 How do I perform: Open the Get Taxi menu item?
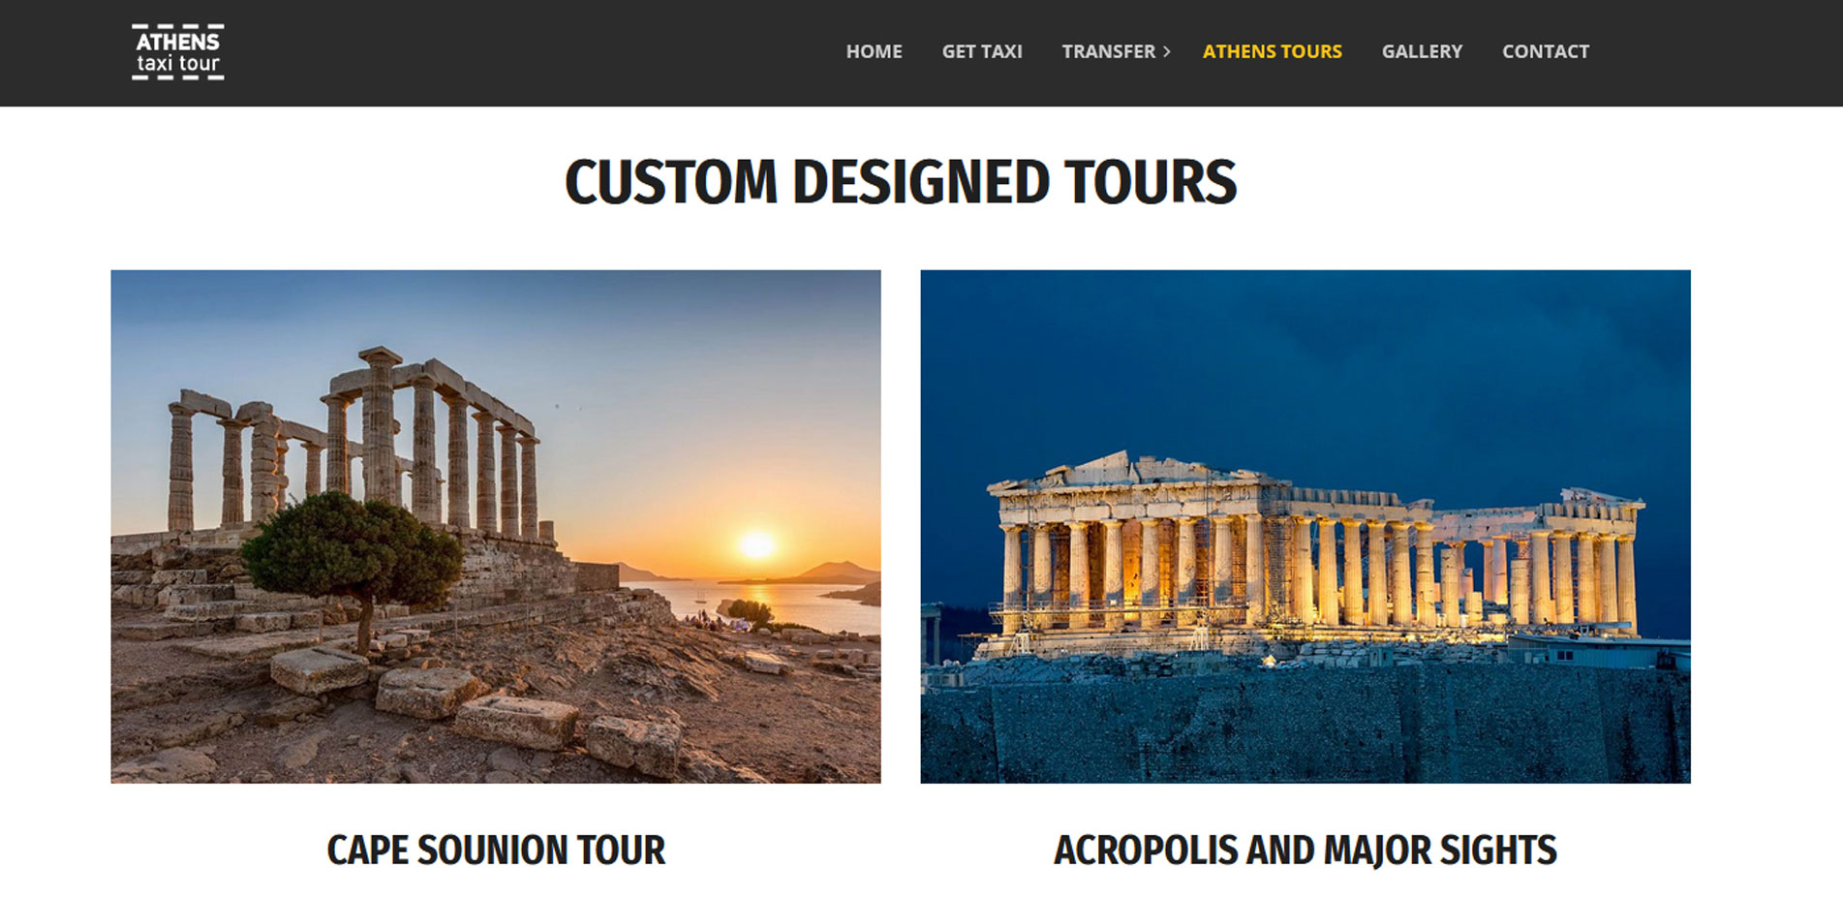tap(982, 51)
